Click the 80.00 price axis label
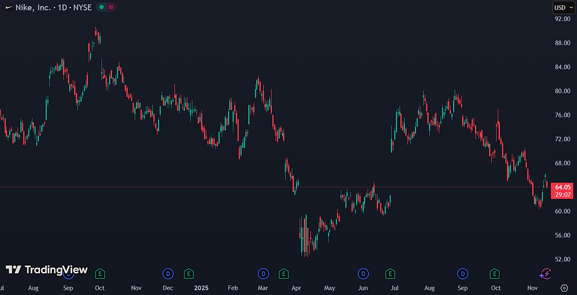The width and height of the screenshot is (577, 295). pos(563,91)
